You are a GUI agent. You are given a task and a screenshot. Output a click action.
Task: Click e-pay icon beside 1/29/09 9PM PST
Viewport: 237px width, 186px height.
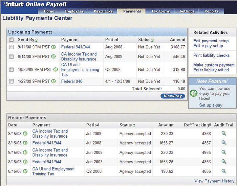point(53,82)
